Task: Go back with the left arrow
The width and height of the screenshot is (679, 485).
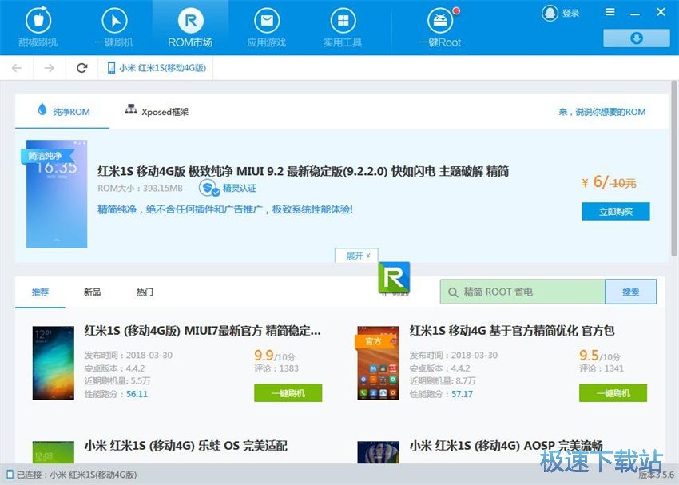Action: 17,68
